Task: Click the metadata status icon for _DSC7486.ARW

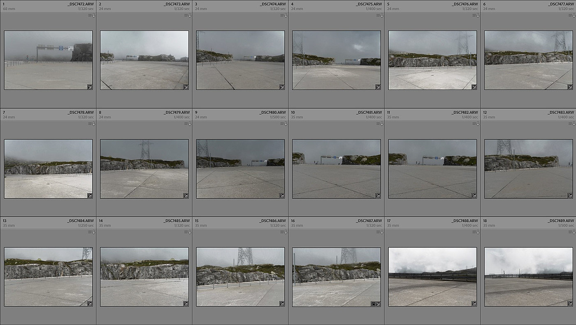Action: pyautogui.click(x=284, y=232)
